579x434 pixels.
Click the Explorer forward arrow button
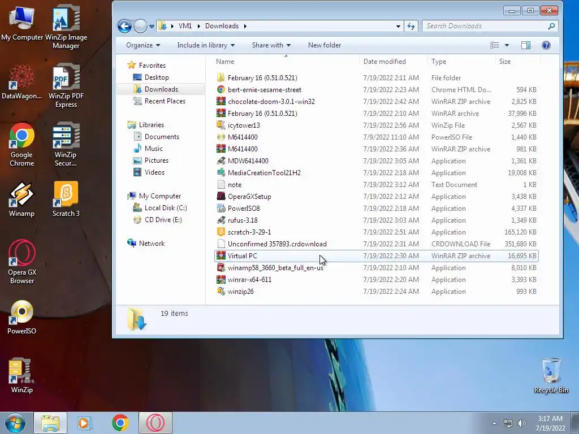pyautogui.click(x=140, y=26)
